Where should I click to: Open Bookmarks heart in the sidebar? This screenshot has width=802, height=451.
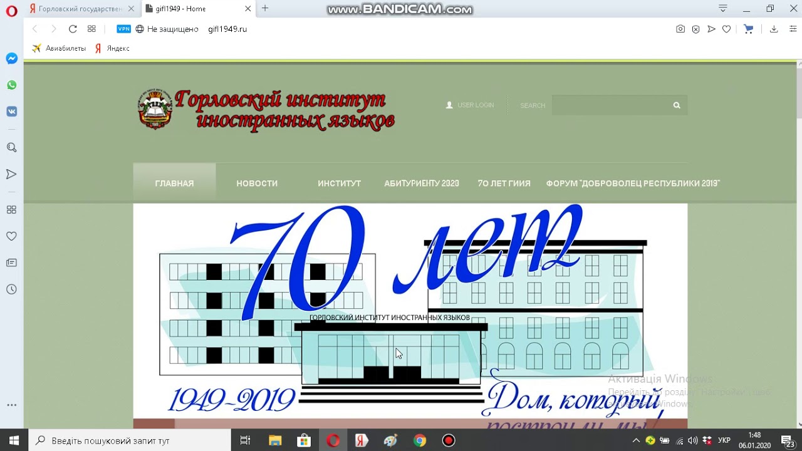pyautogui.click(x=11, y=236)
